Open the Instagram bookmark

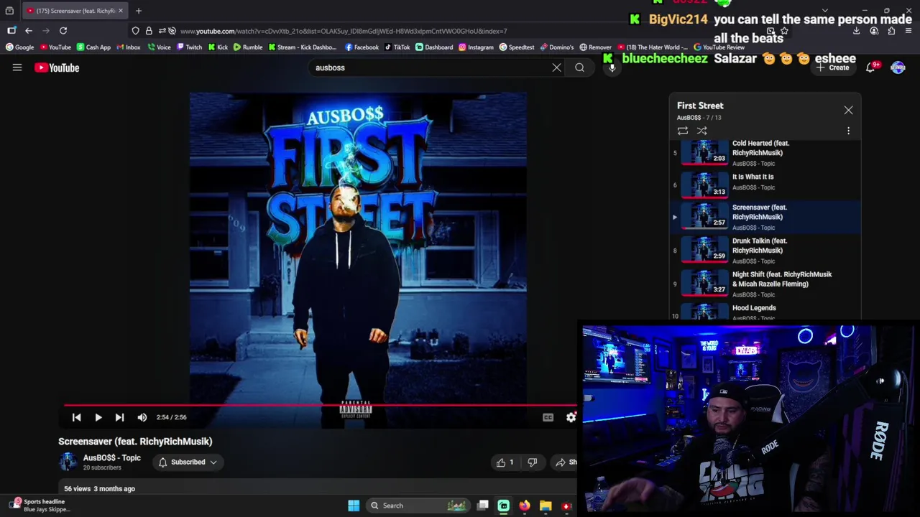476,47
